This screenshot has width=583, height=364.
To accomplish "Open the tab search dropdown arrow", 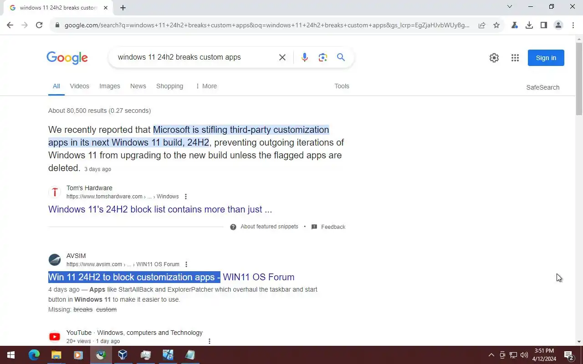I will pyautogui.click(x=510, y=7).
